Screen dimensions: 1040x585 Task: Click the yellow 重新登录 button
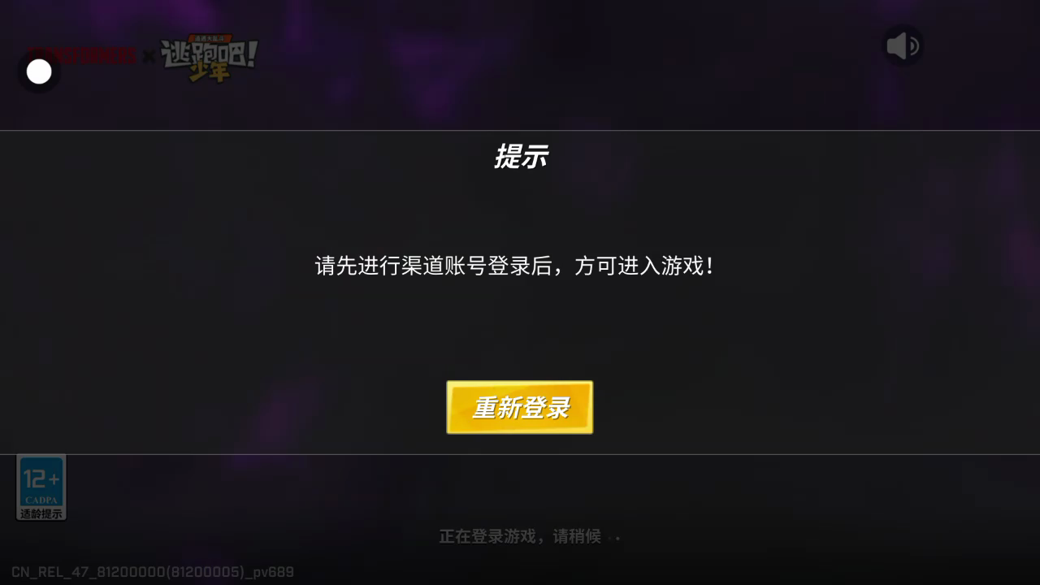point(520,407)
